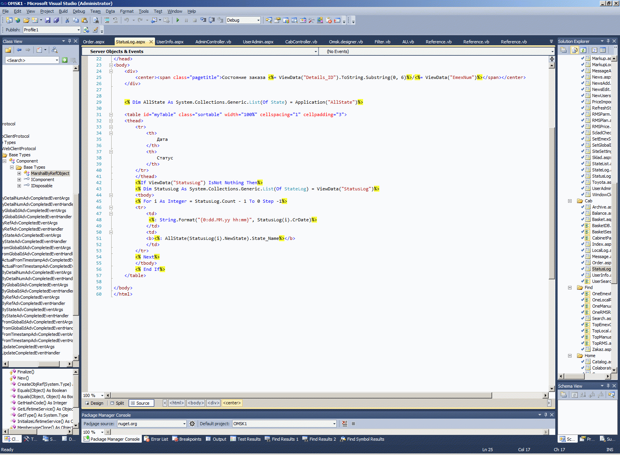This screenshot has height=455, width=620.
Task: Click the Clear Console icon
Action: point(345,424)
